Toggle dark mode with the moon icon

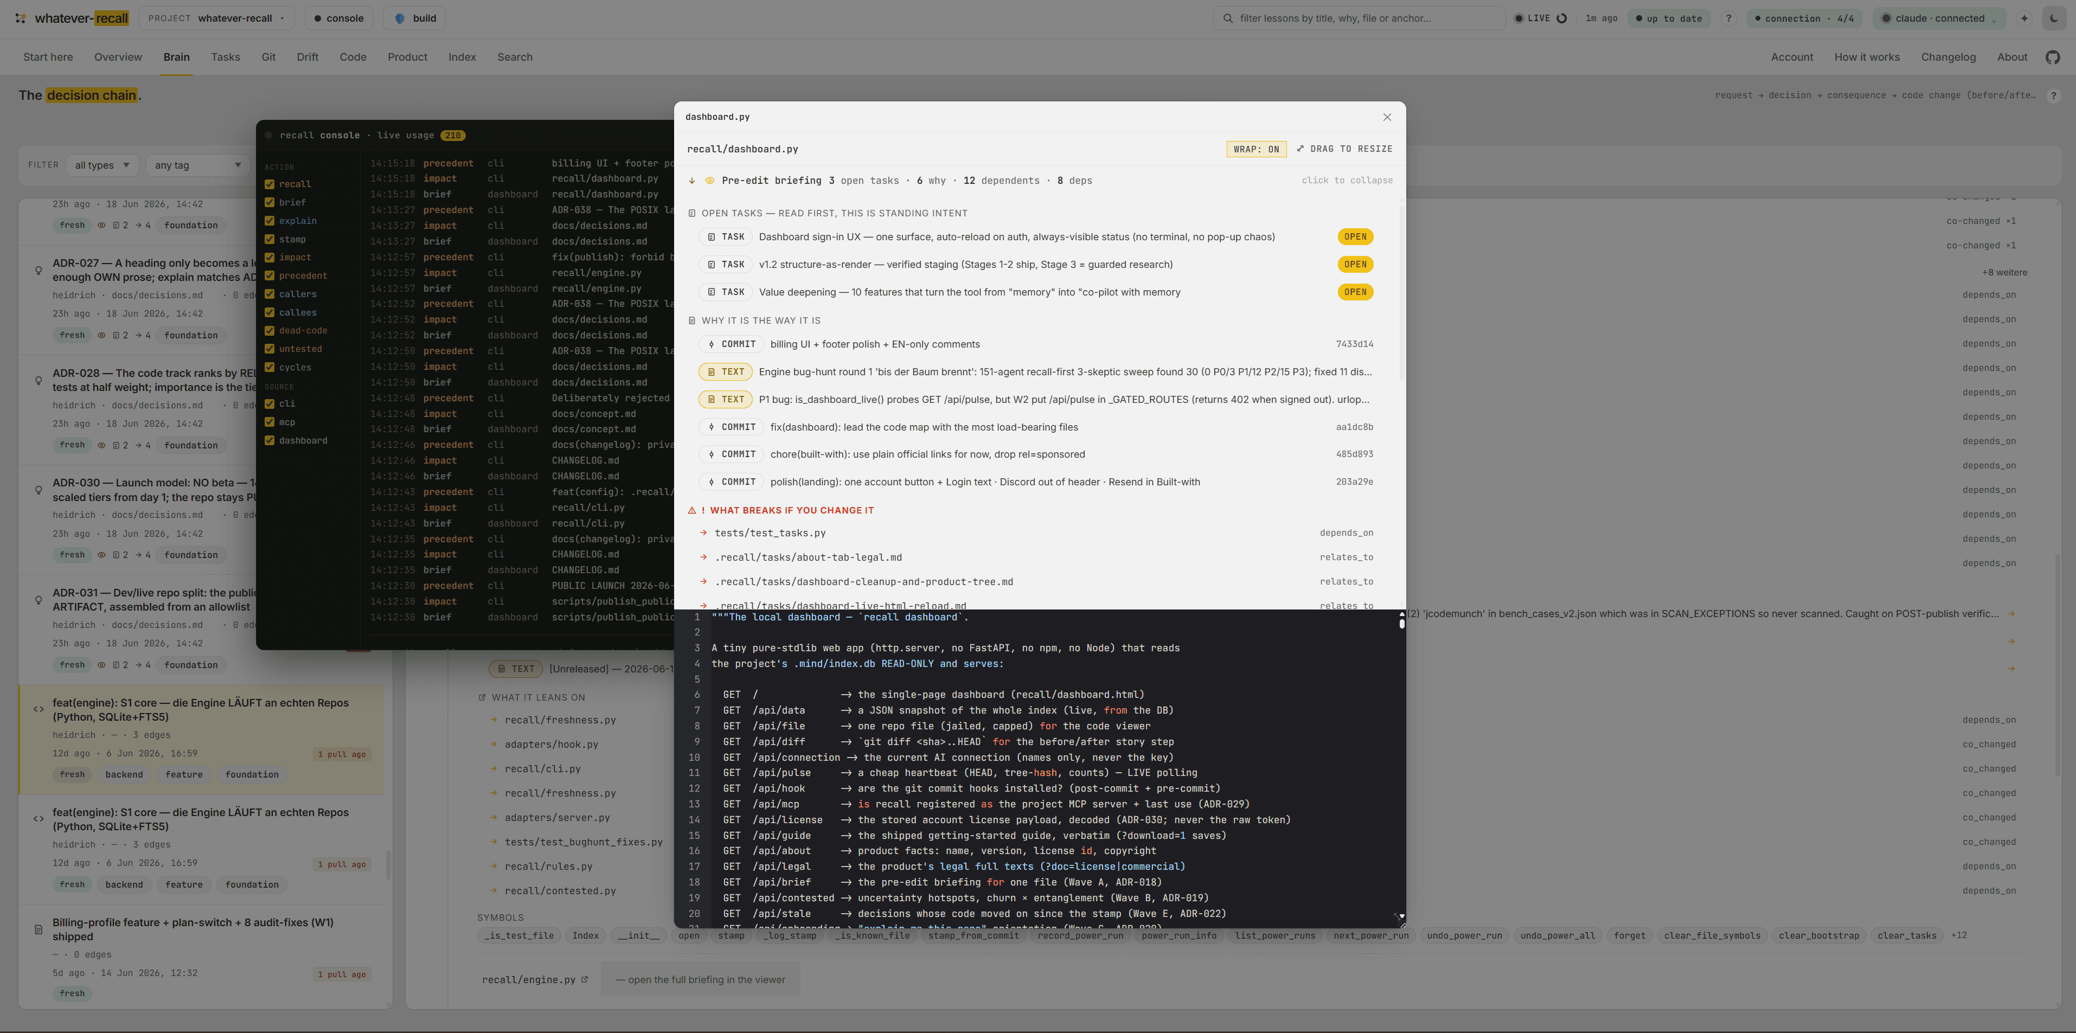pos(2053,18)
